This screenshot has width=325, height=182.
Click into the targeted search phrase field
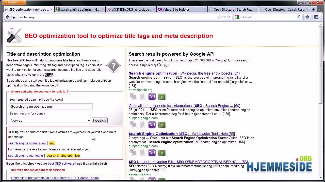click(51, 106)
